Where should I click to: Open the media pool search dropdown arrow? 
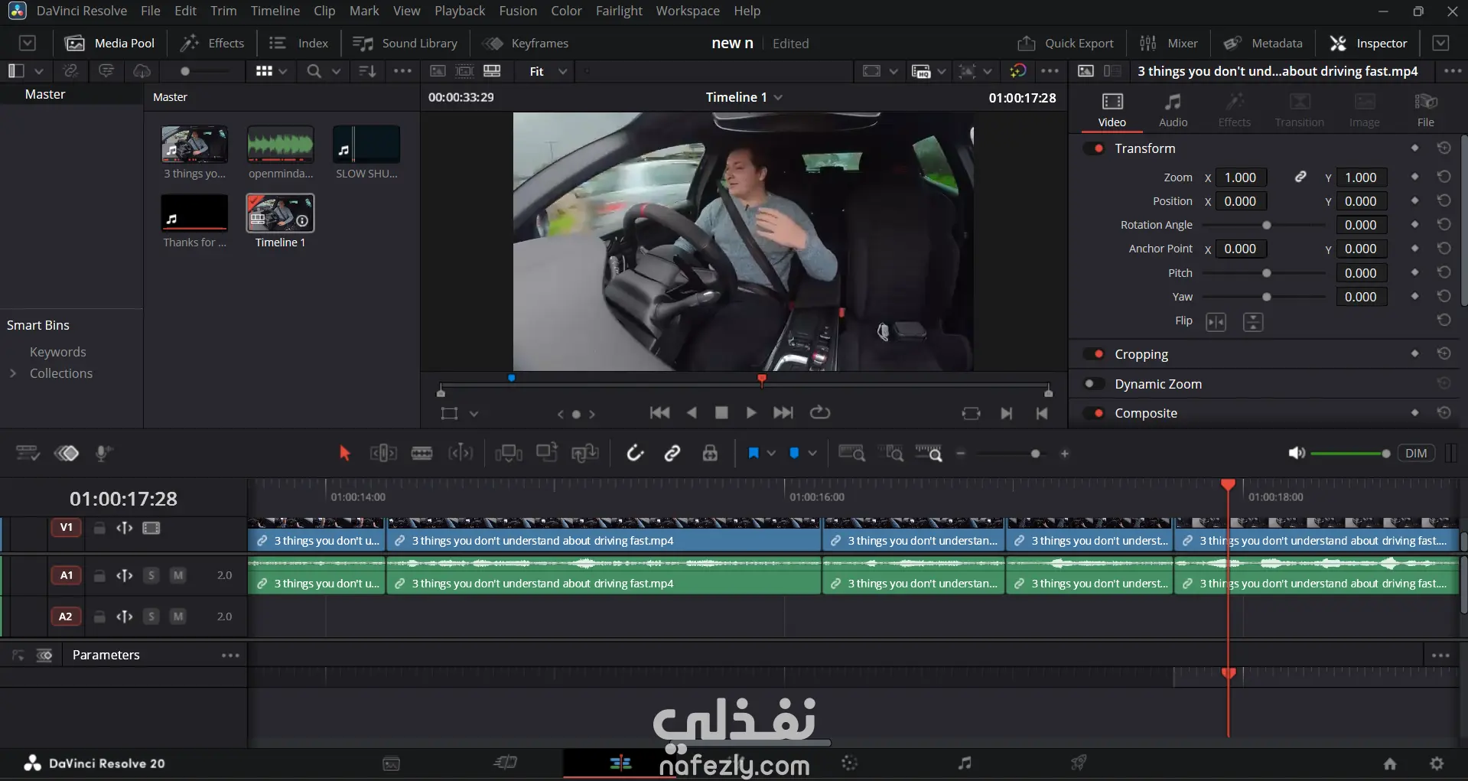tap(335, 71)
